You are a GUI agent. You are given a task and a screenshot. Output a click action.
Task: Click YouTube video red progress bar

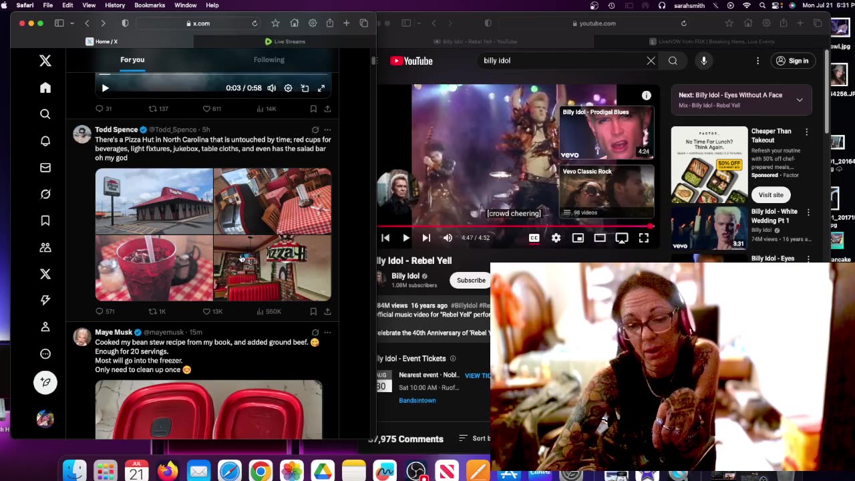tap(515, 226)
